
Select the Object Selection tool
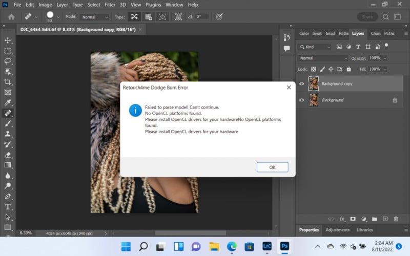click(x=8, y=71)
